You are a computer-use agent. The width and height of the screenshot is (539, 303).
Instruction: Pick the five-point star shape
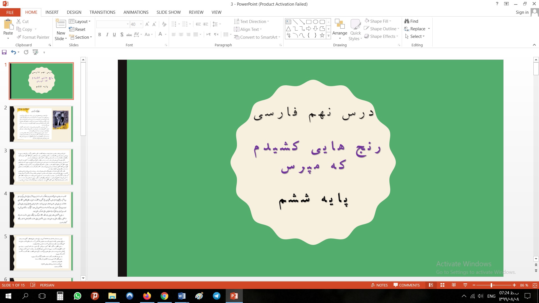tap(322, 35)
